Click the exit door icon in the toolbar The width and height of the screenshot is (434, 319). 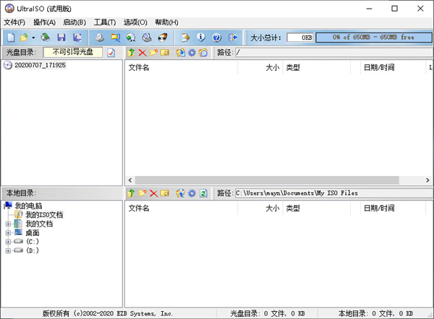click(x=232, y=38)
